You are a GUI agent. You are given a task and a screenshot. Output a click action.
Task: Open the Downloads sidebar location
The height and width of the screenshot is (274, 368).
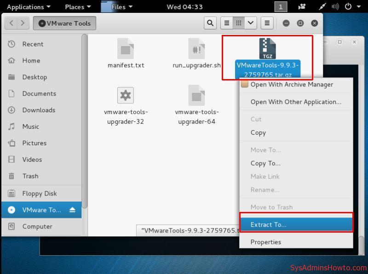41,110
